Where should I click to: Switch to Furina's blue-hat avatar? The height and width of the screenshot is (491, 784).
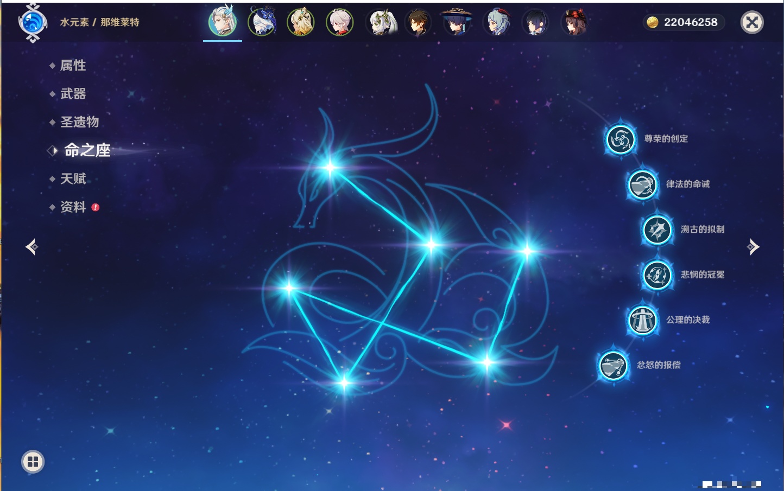pyautogui.click(x=262, y=22)
